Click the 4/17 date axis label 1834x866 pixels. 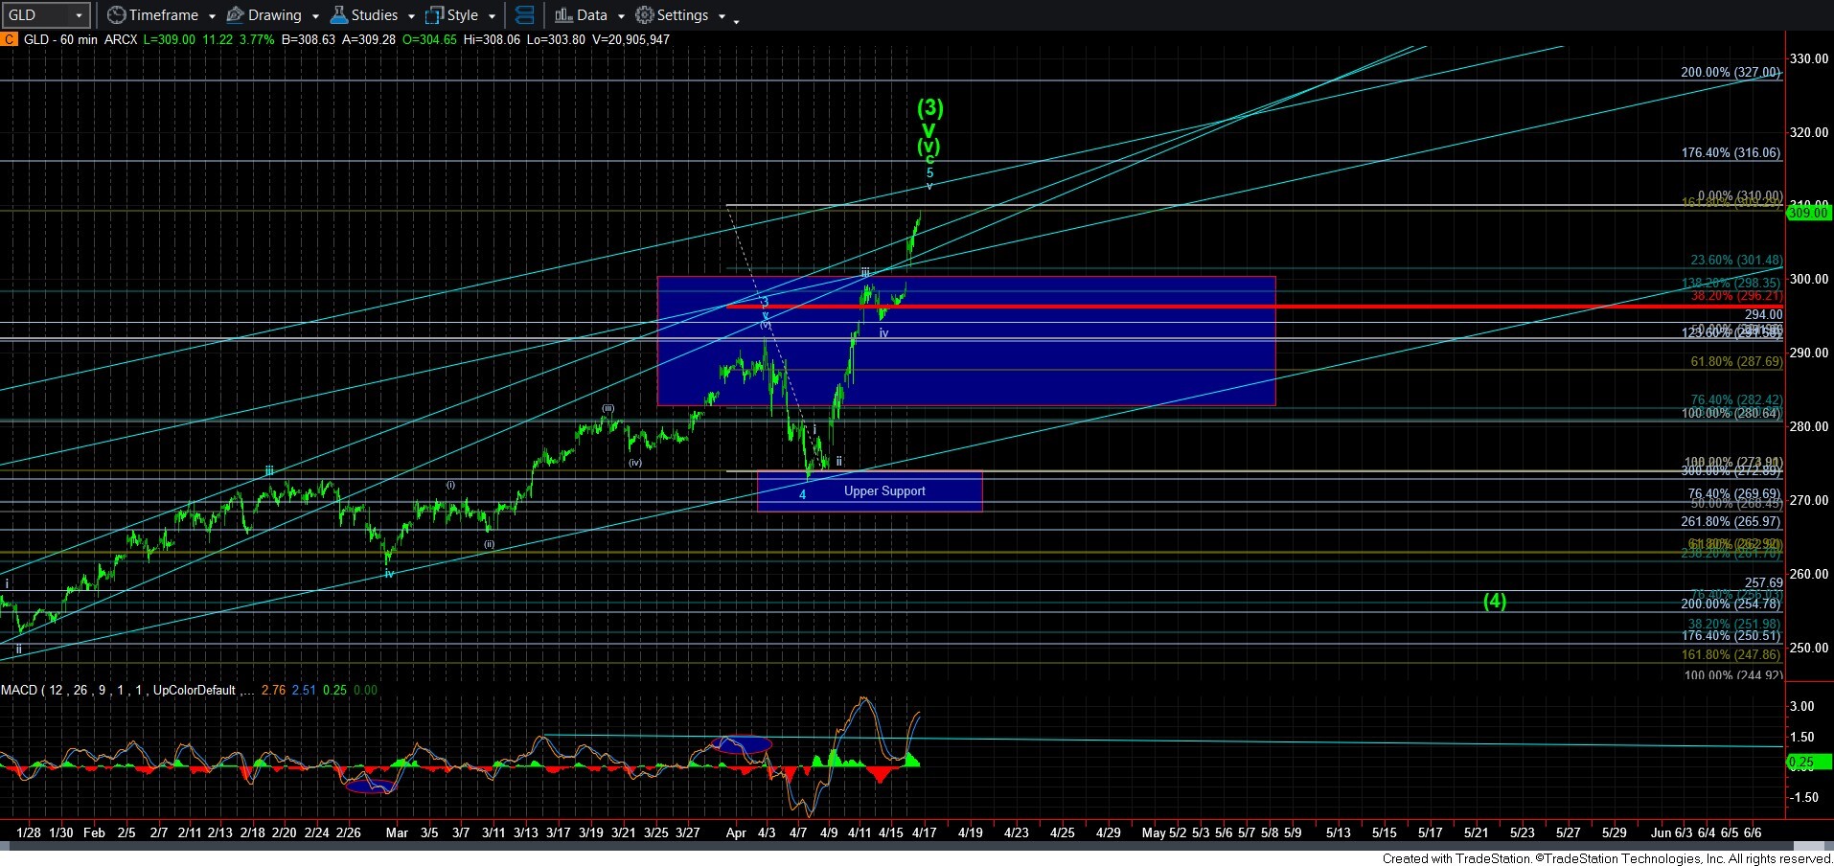925,832
